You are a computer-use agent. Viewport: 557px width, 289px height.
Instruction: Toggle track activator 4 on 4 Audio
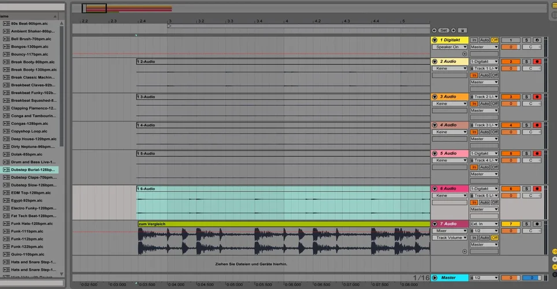pyautogui.click(x=510, y=125)
